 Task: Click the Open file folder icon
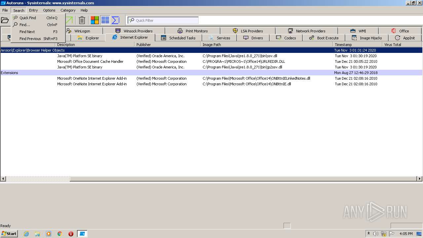pyautogui.click(x=5, y=20)
